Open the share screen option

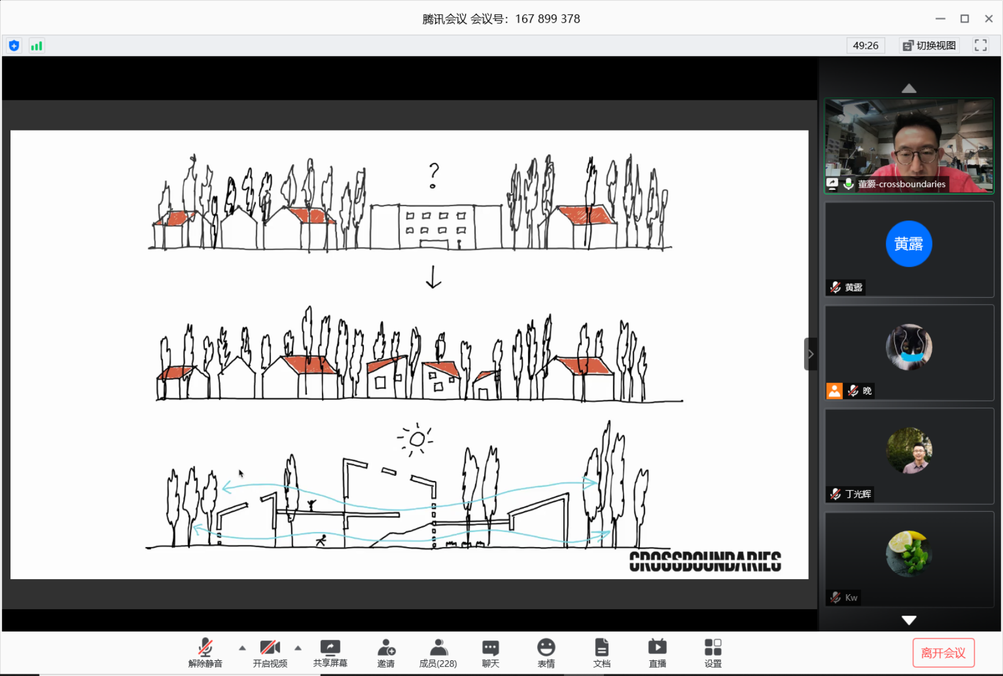[330, 653]
